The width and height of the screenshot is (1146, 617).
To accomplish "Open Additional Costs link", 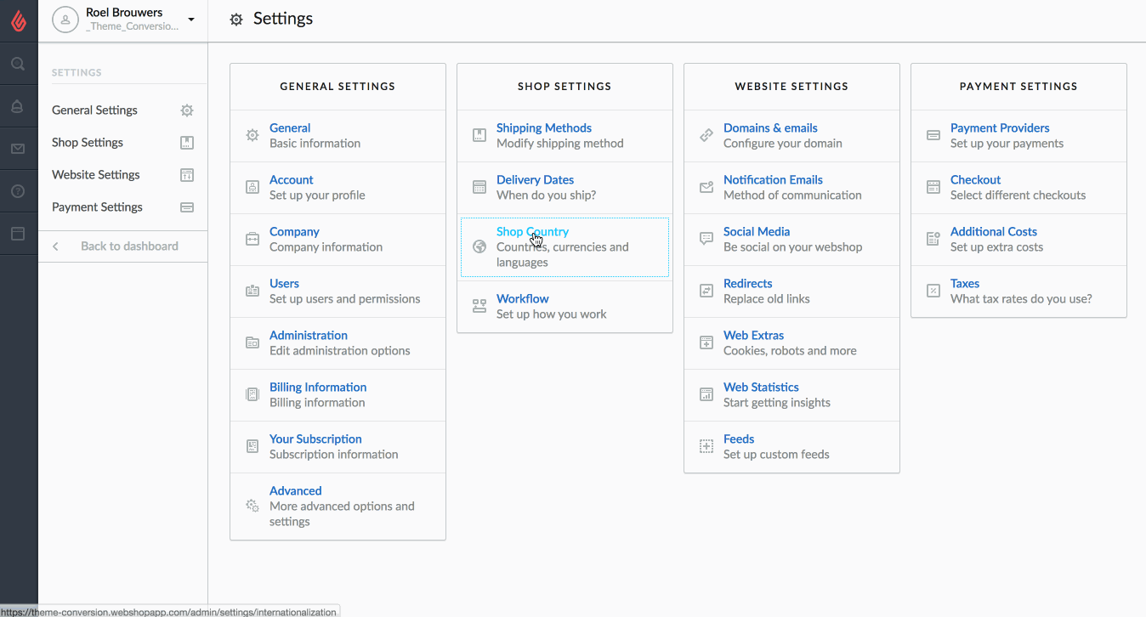I will coord(994,232).
